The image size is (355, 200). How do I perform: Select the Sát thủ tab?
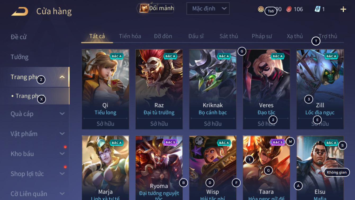pos(229,36)
